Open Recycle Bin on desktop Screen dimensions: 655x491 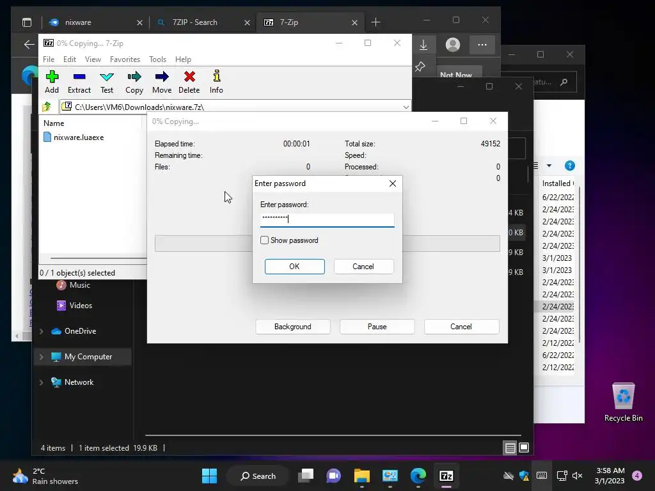(623, 403)
